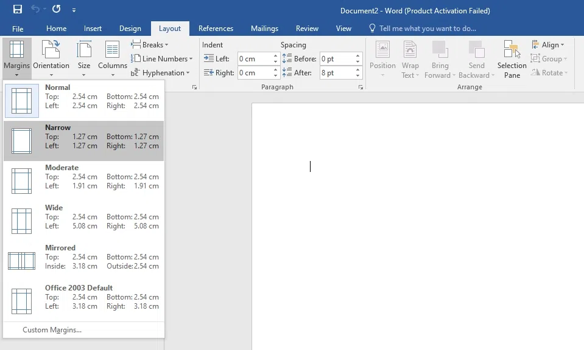Click Bring Forward
Image resolution: width=584 pixels, height=350 pixels.
click(440, 58)
